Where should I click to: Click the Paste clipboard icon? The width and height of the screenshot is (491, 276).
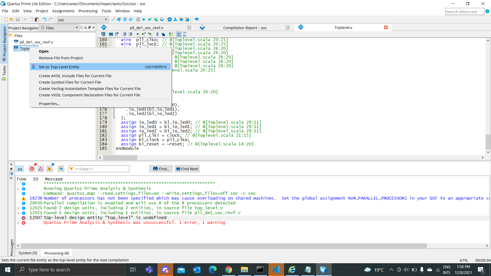click(37, 19)
